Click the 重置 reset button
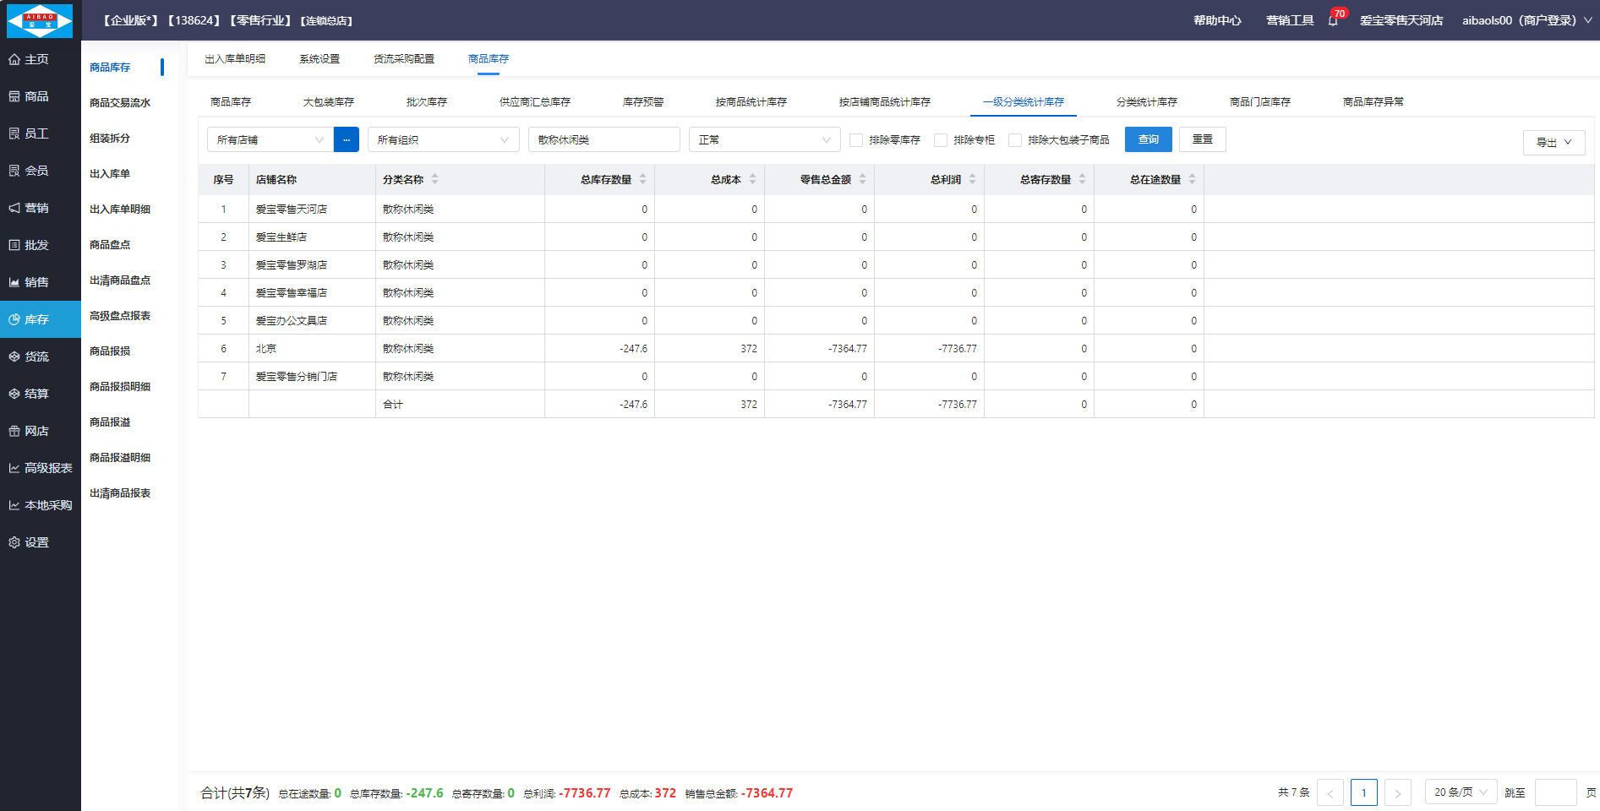The width and height of the screenshot is (1600, 811). click(1203, 139)
